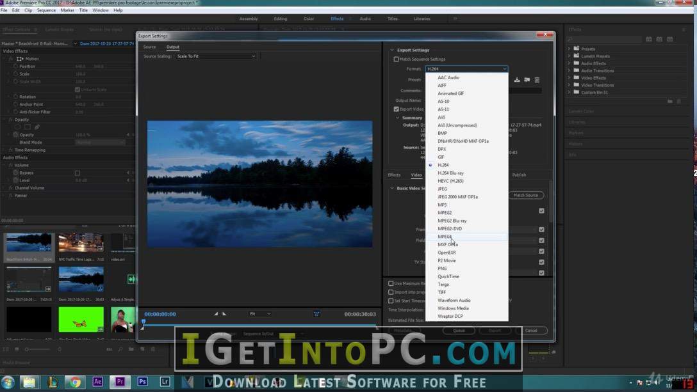Click the aspect ratio correction icon

pos(316,314)
